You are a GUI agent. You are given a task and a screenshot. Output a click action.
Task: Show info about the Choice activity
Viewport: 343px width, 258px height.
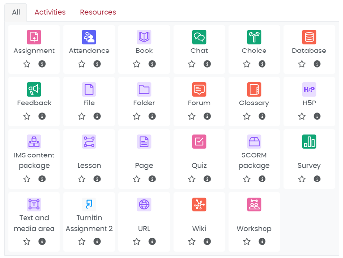262,64
